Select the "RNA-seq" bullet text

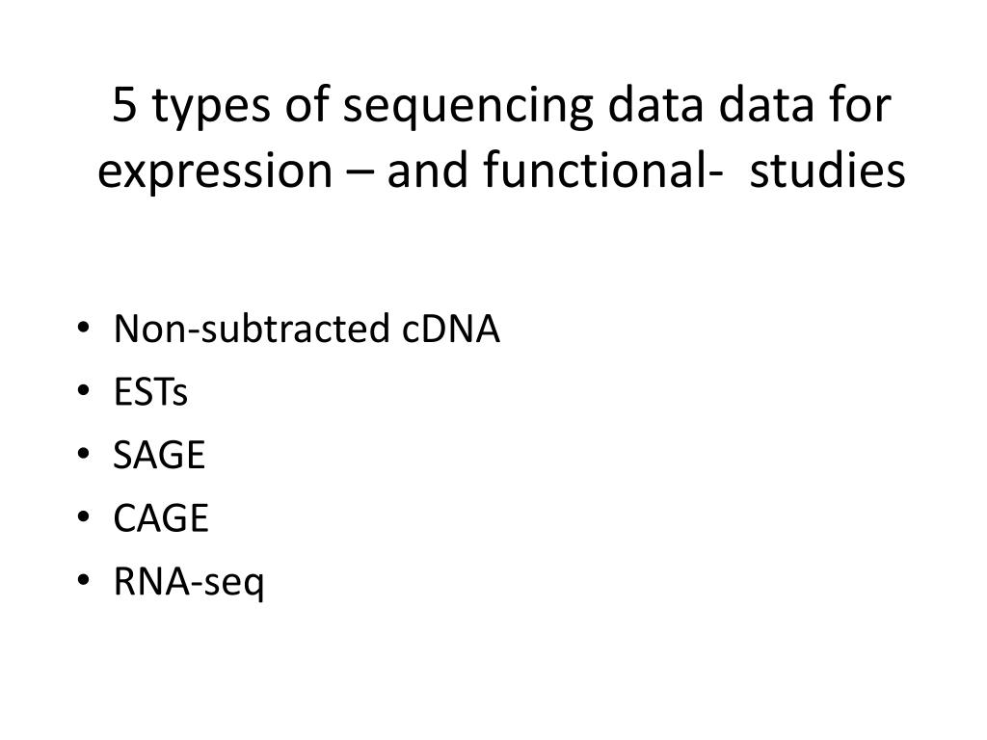point(189,582)
